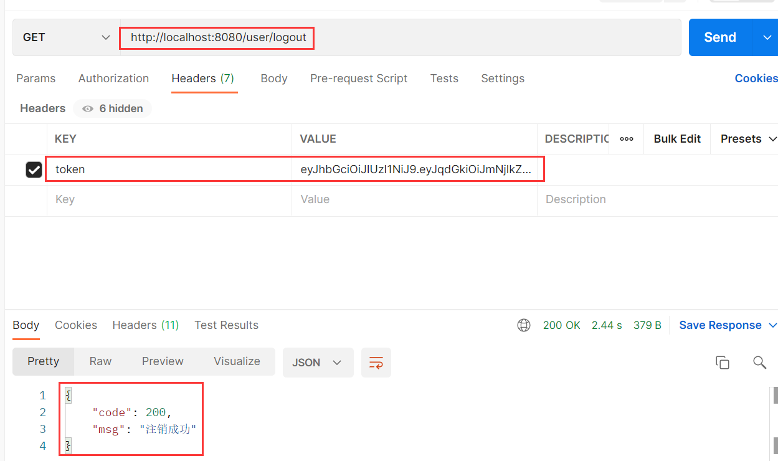Image resolution: width=778 pixels, height=461 pixels.
Task: Click the 200 OK status
Action: [x=562, y=325]
